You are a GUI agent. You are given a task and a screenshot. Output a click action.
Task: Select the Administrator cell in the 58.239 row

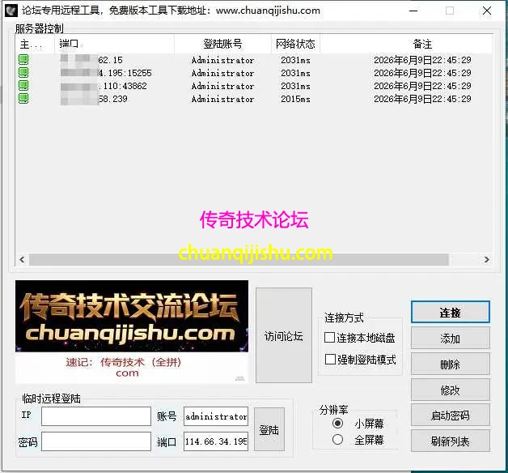(222, 99)
